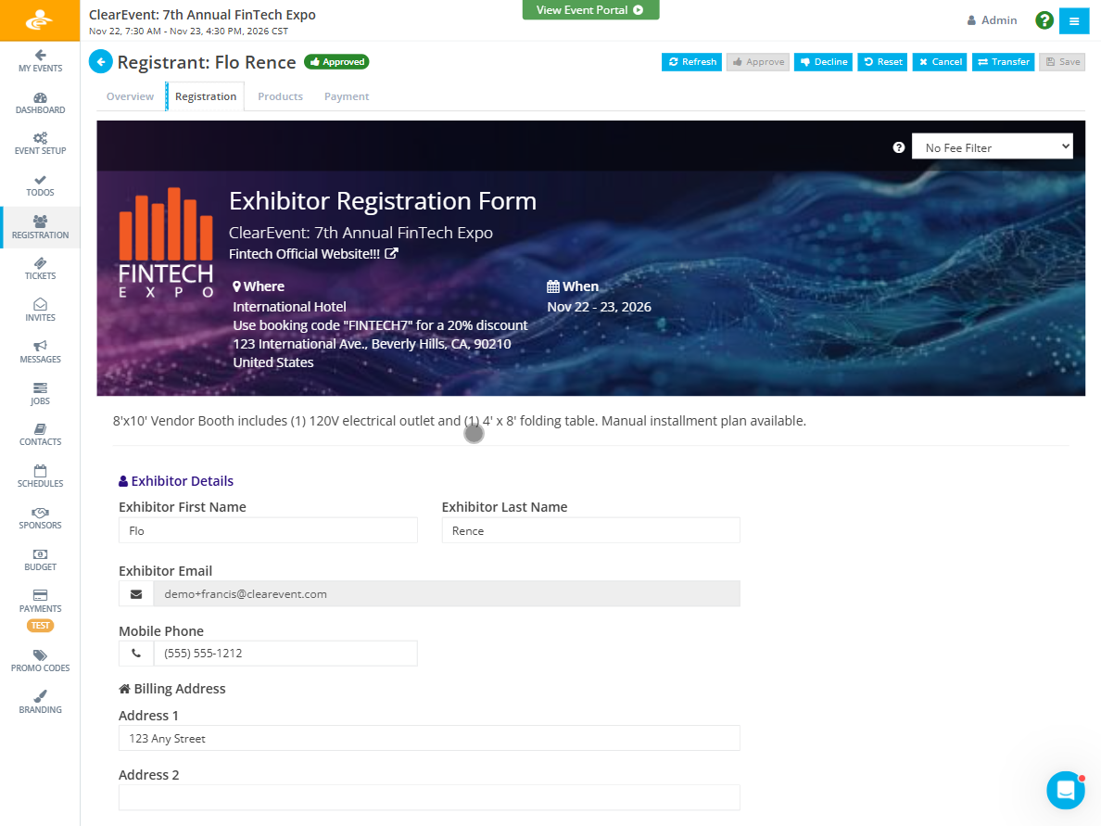Open the Dashboard from the sidebar
Viewport: 1101px width, 826px height.
tap(40, 102)
